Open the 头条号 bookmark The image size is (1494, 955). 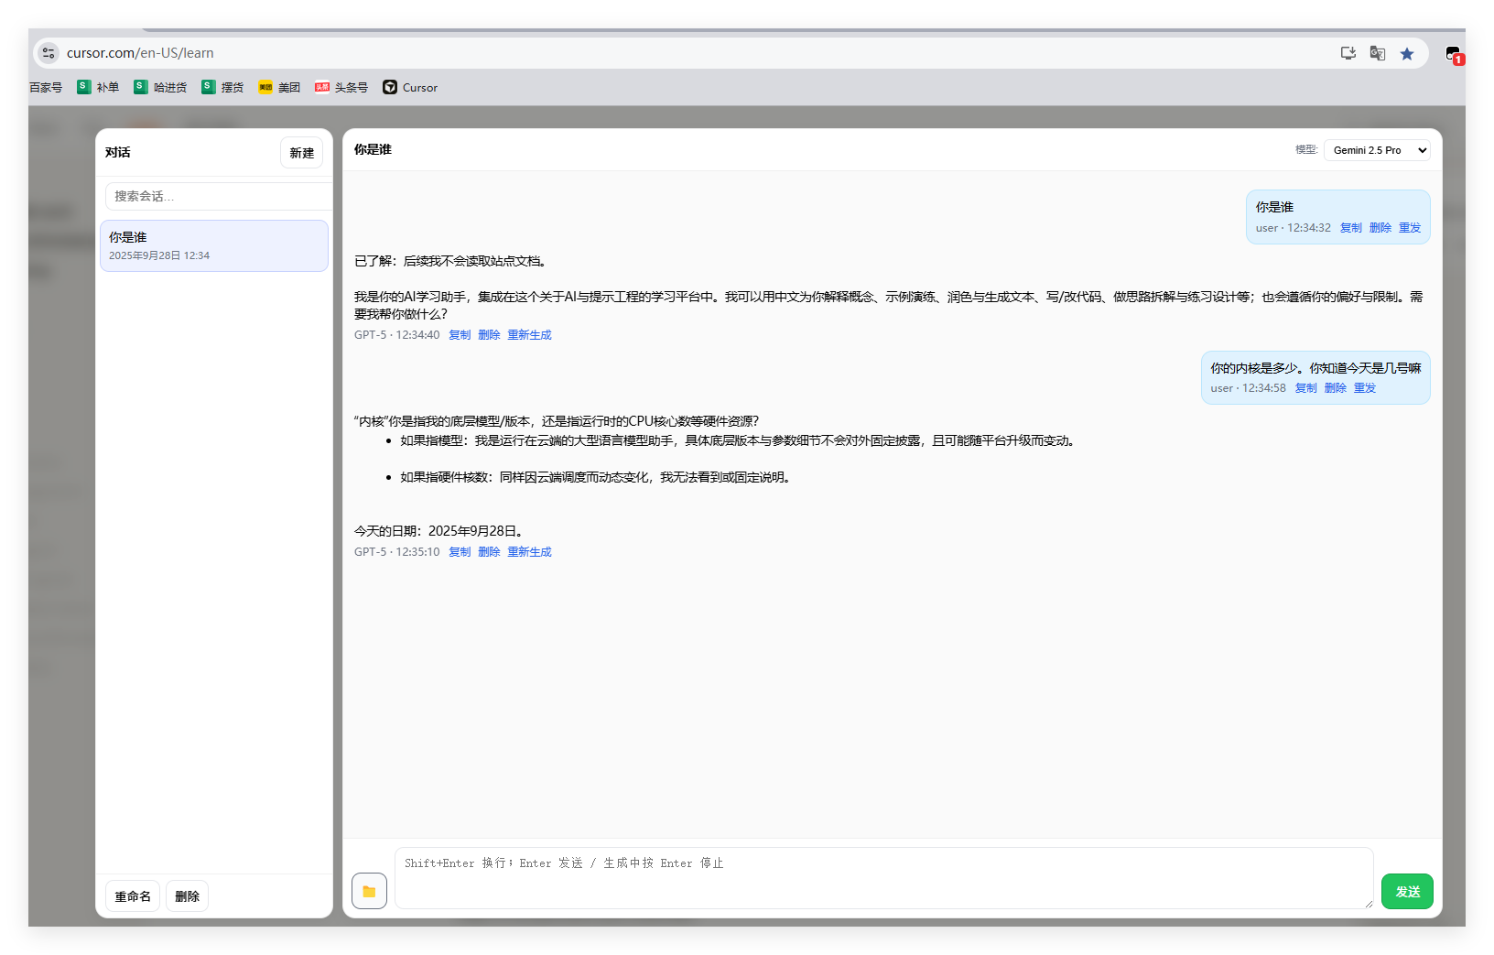341,88
